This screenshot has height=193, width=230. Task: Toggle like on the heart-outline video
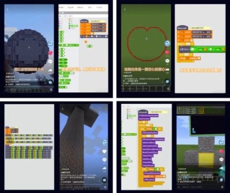click(x=167, y=52)
